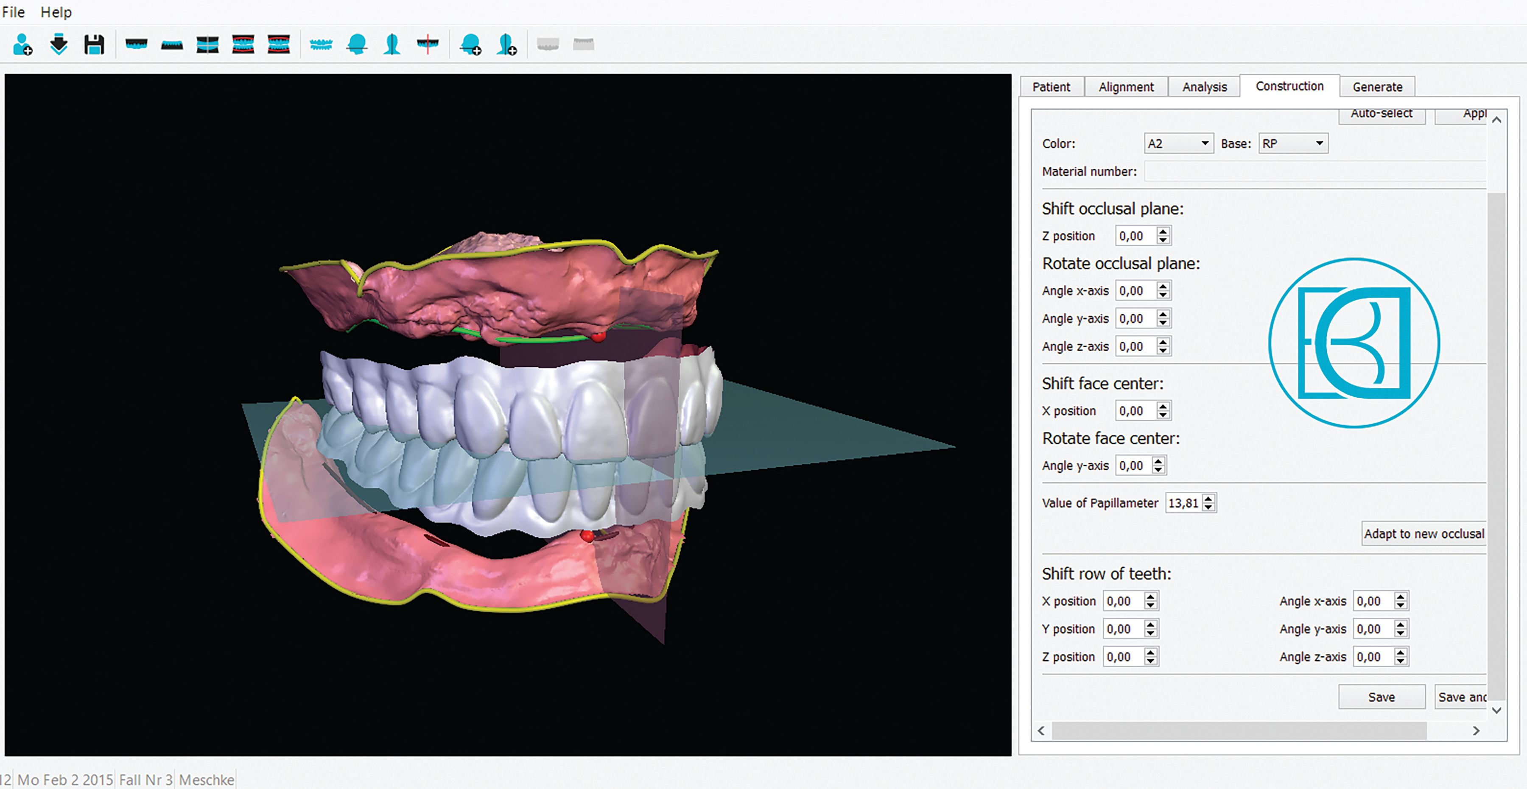Open the Generate tab
1527x789 pixels.
(x=1377, y=87)
